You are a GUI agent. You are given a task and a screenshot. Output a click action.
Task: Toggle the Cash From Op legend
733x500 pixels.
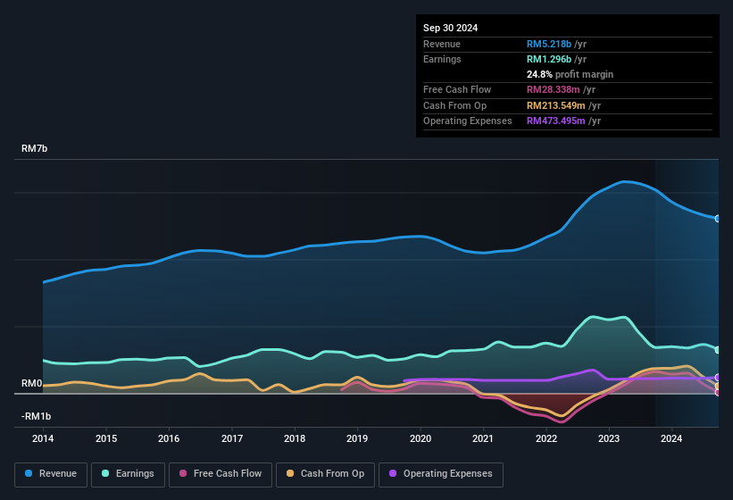[x=323, y=473]
